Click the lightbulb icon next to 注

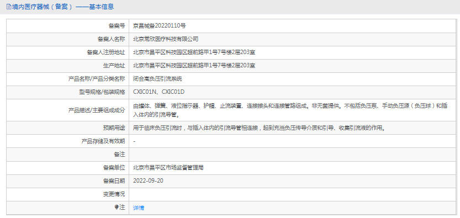tap(117, 208)
